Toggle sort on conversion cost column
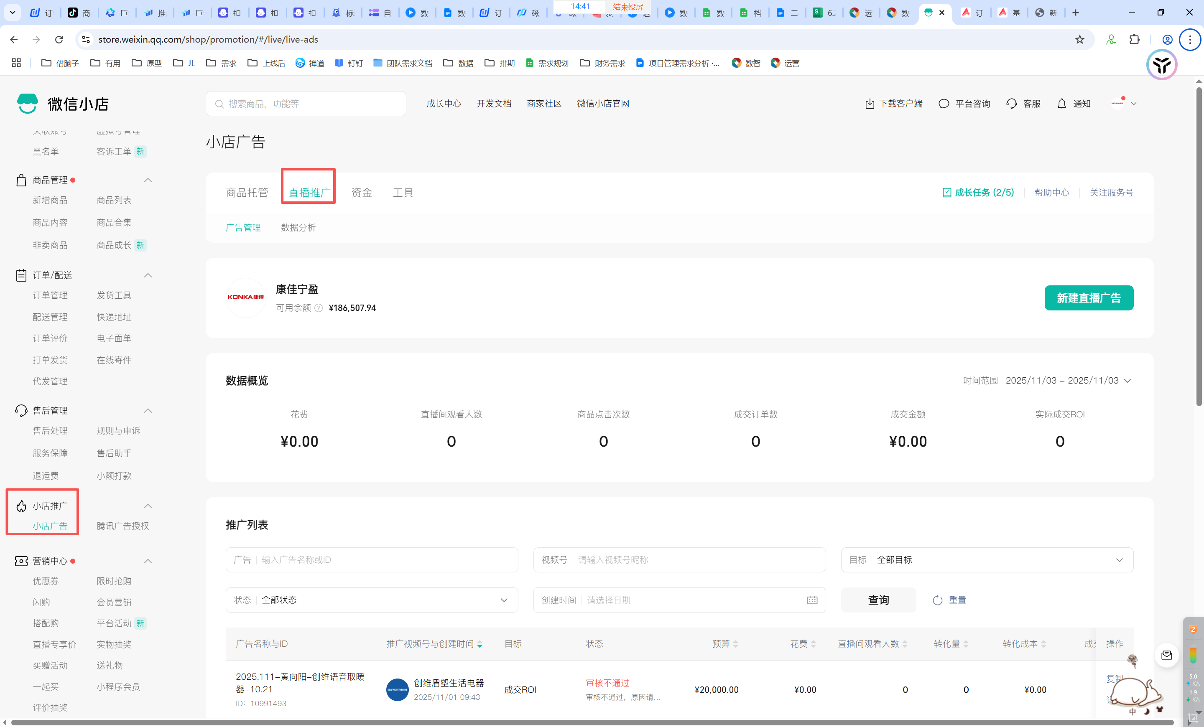Image resolution: width=1204 pixels, height=727 pixels. click(1043, 644)
